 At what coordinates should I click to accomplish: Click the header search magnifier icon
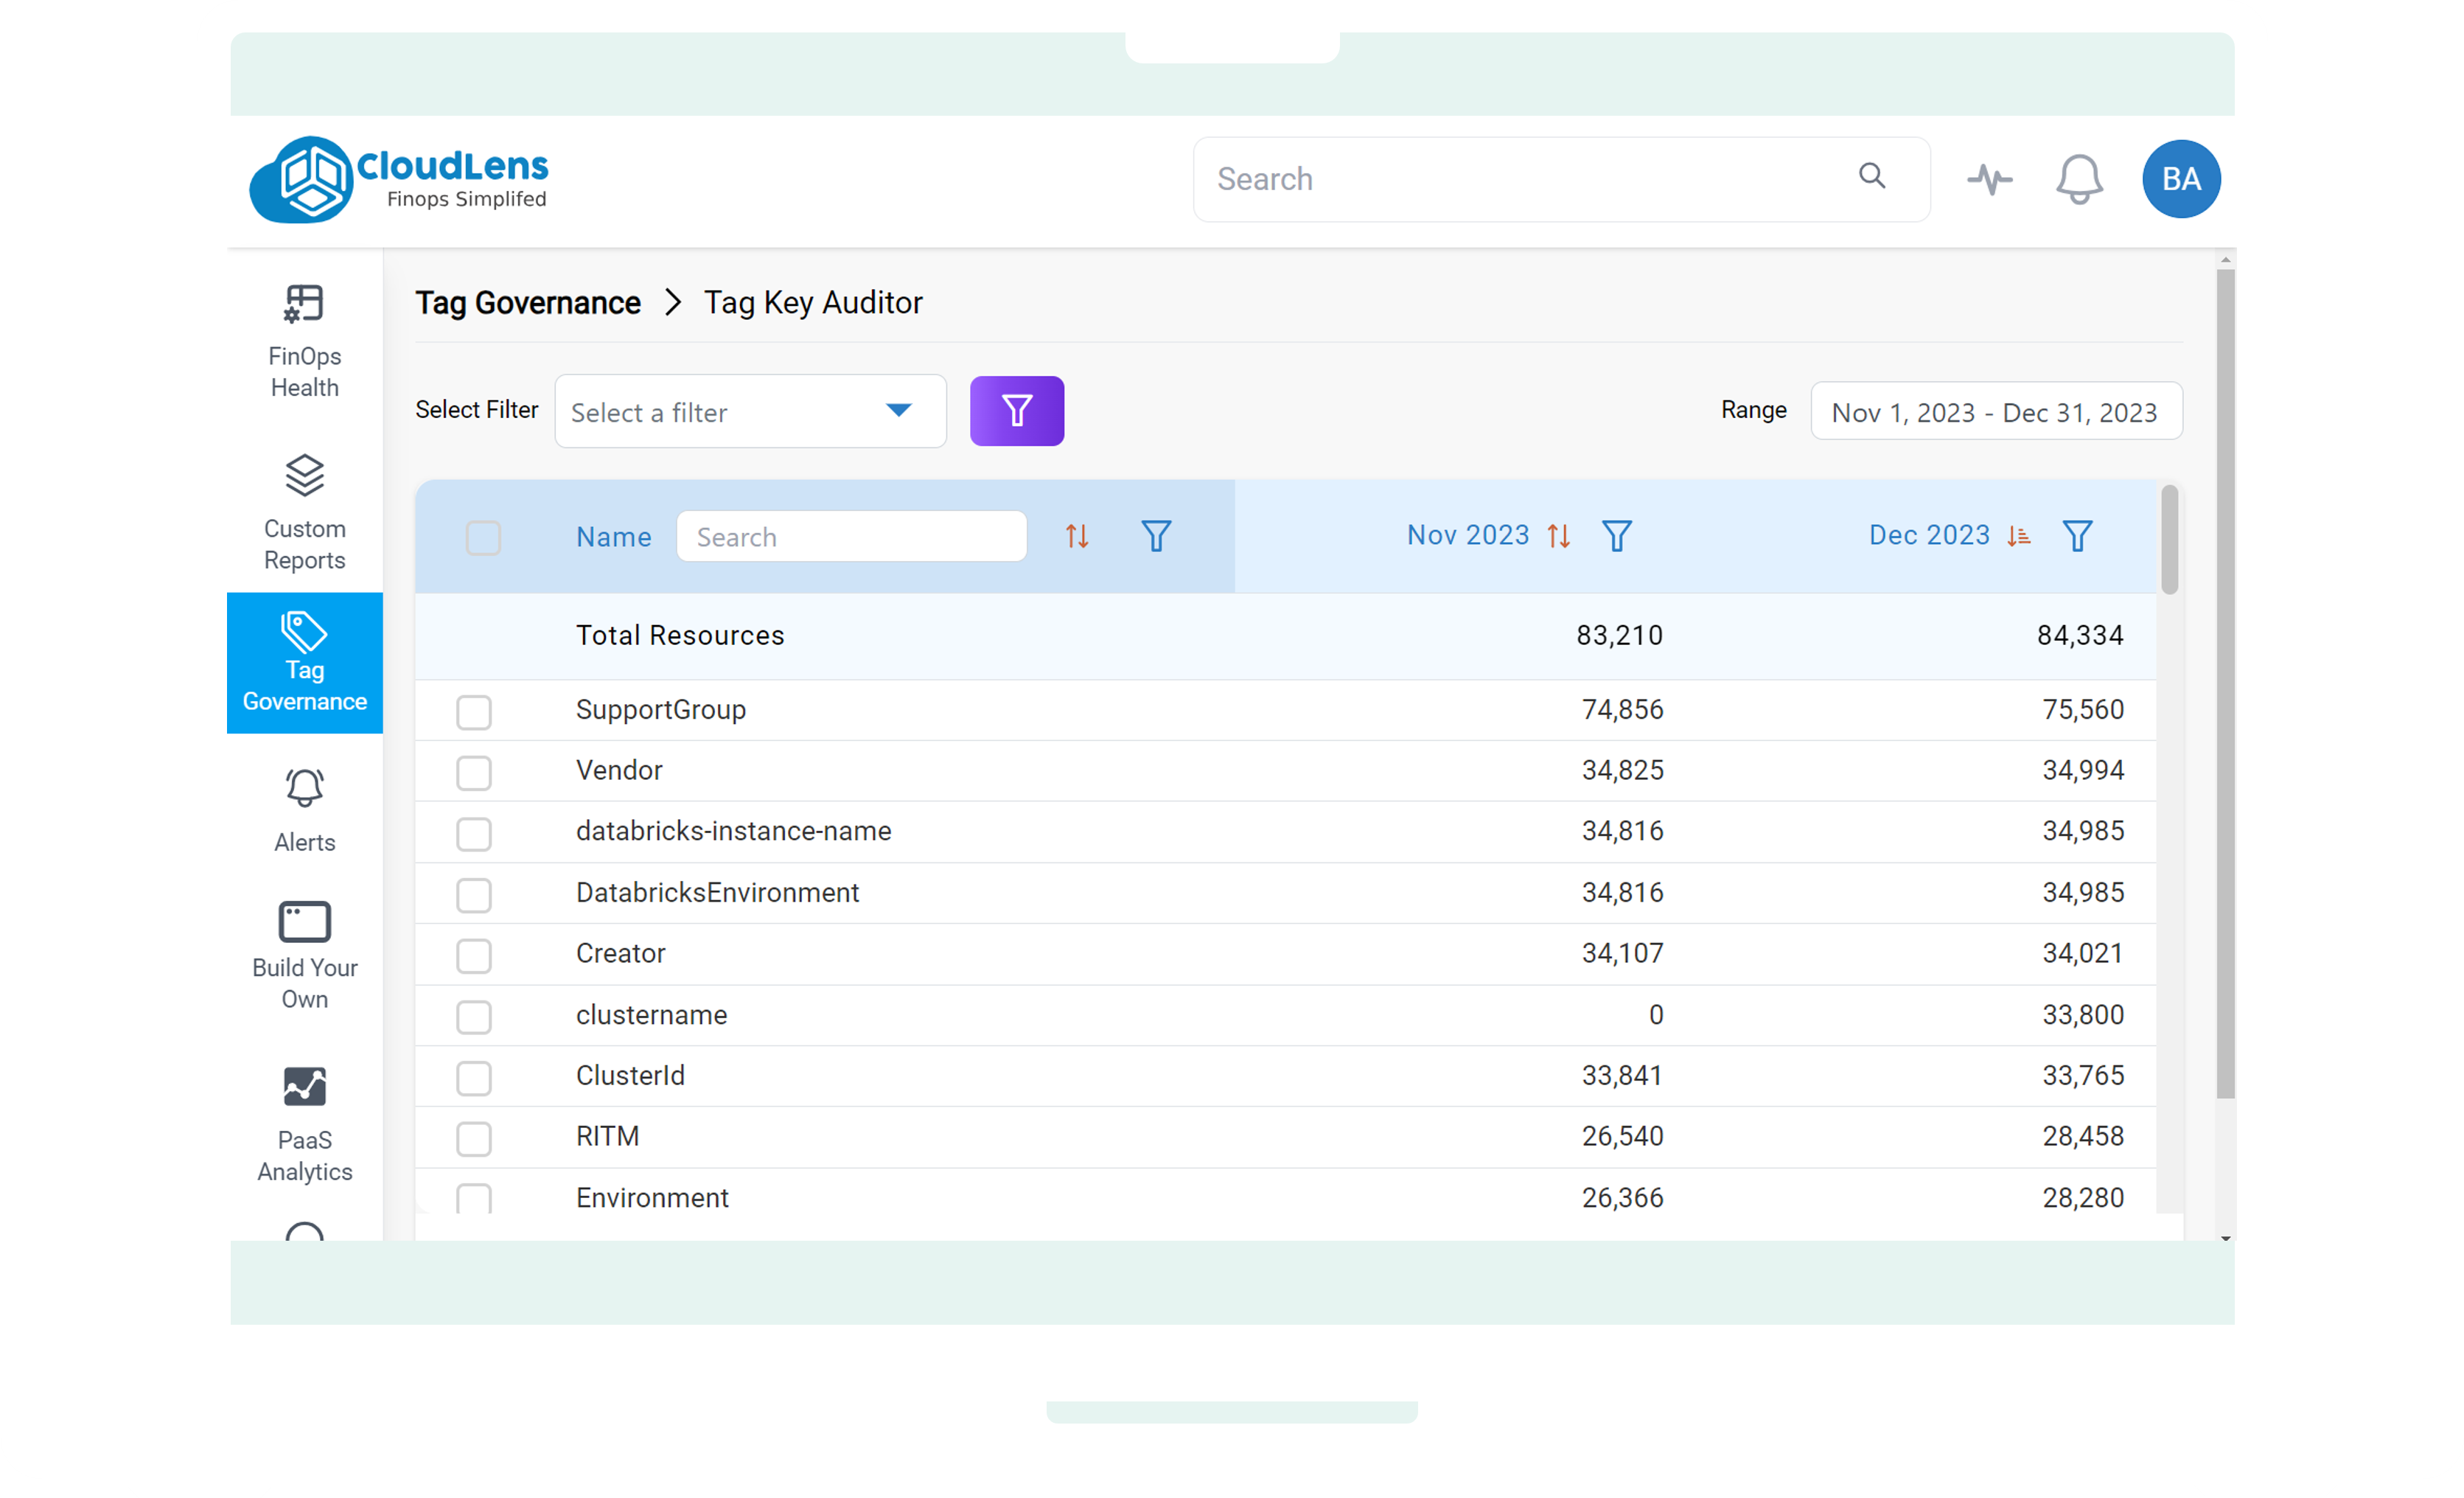click(1872, 177)
